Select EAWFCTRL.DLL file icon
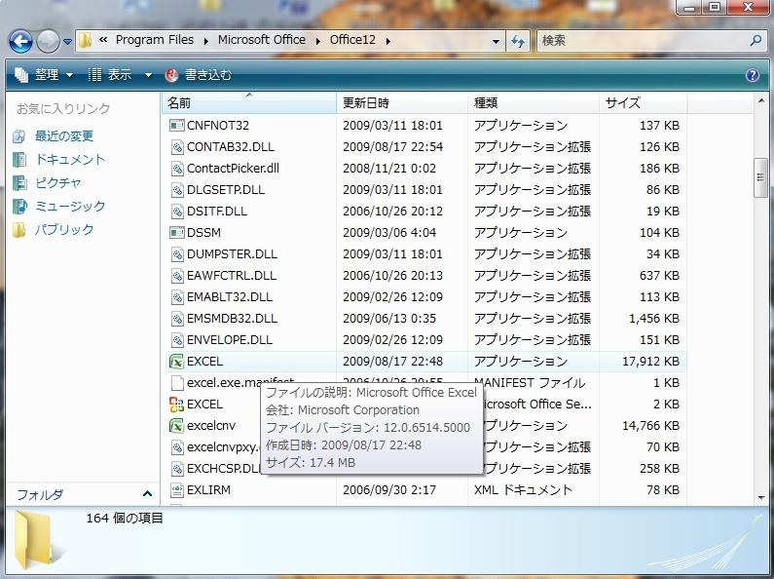The width and height of the screenshot is (774, 579). point(177,276)
